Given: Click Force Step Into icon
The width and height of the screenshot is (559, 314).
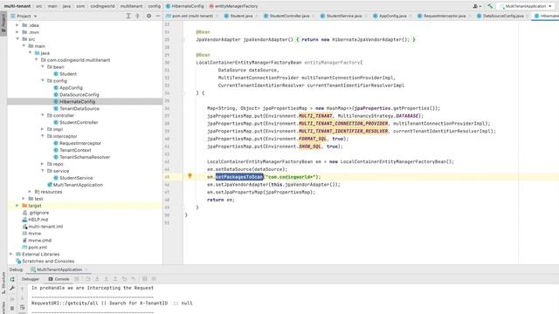Looking at the screenshot, I should (x=106, y=279).
